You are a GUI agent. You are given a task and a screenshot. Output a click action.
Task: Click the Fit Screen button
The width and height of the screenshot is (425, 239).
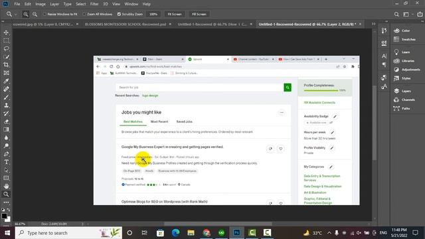[175, 14]
